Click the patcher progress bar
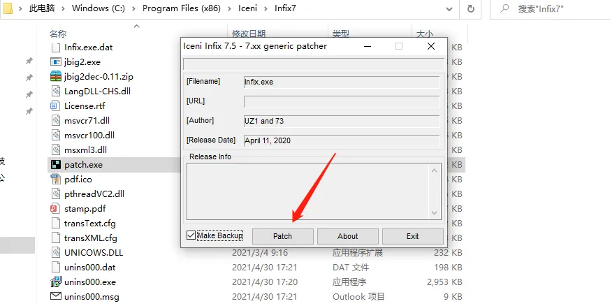The height and width of the screenshot is (306, 610). 314,64
